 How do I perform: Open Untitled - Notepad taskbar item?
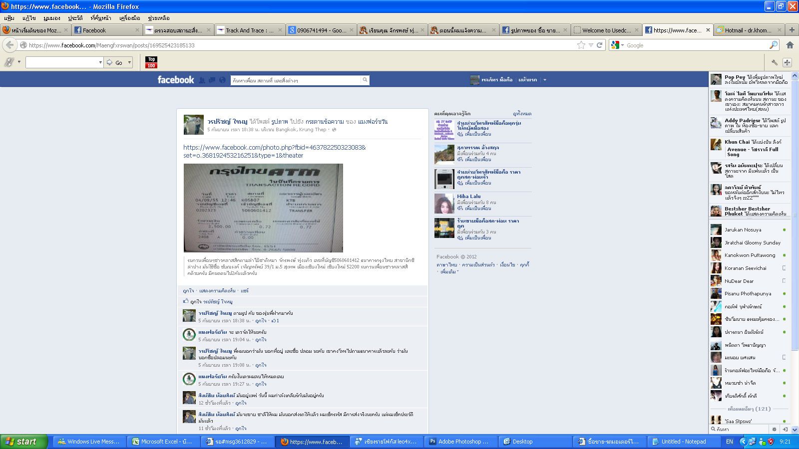(x=683, y=442)
